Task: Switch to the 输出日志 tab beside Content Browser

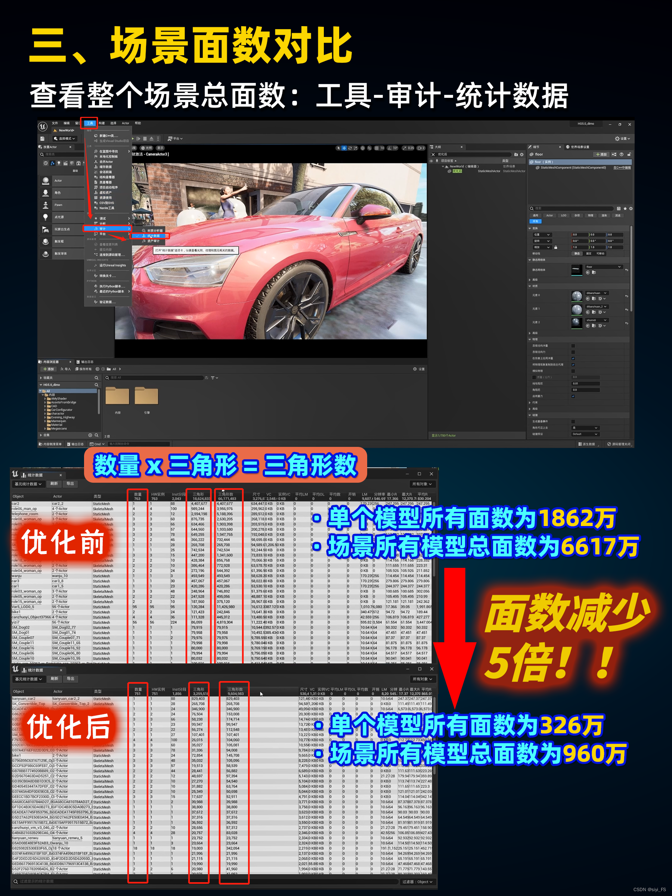Action: (x=85, y=362)
